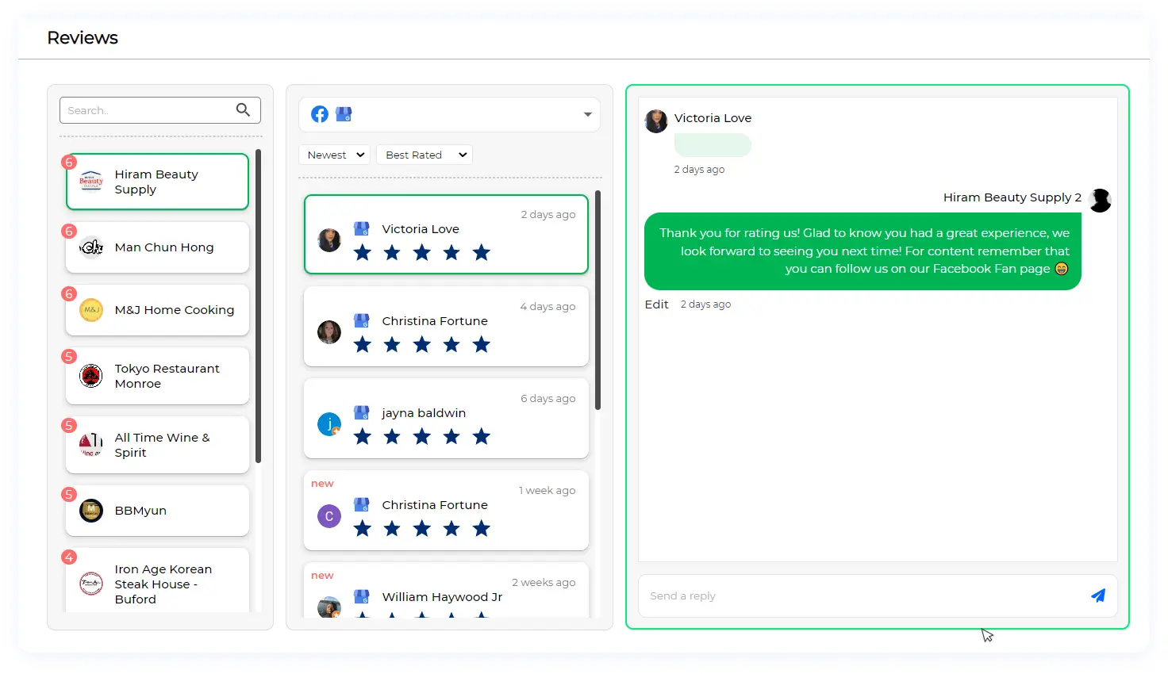Screen dimensions: 1168x674
Task: Click Edit under the reply message
Action: click(x=656, y=304)
